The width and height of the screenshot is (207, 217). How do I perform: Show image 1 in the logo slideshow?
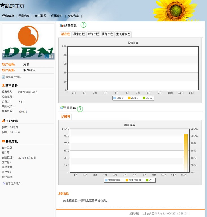(x=47, y=57)
